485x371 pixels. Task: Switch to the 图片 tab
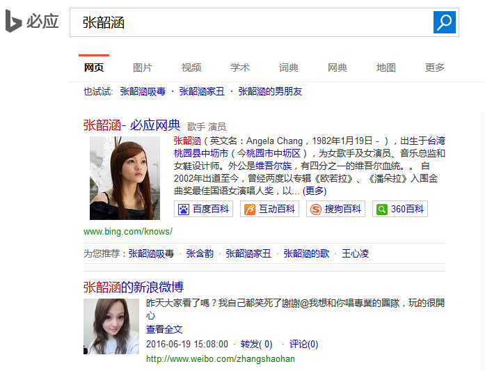point(143,68)
